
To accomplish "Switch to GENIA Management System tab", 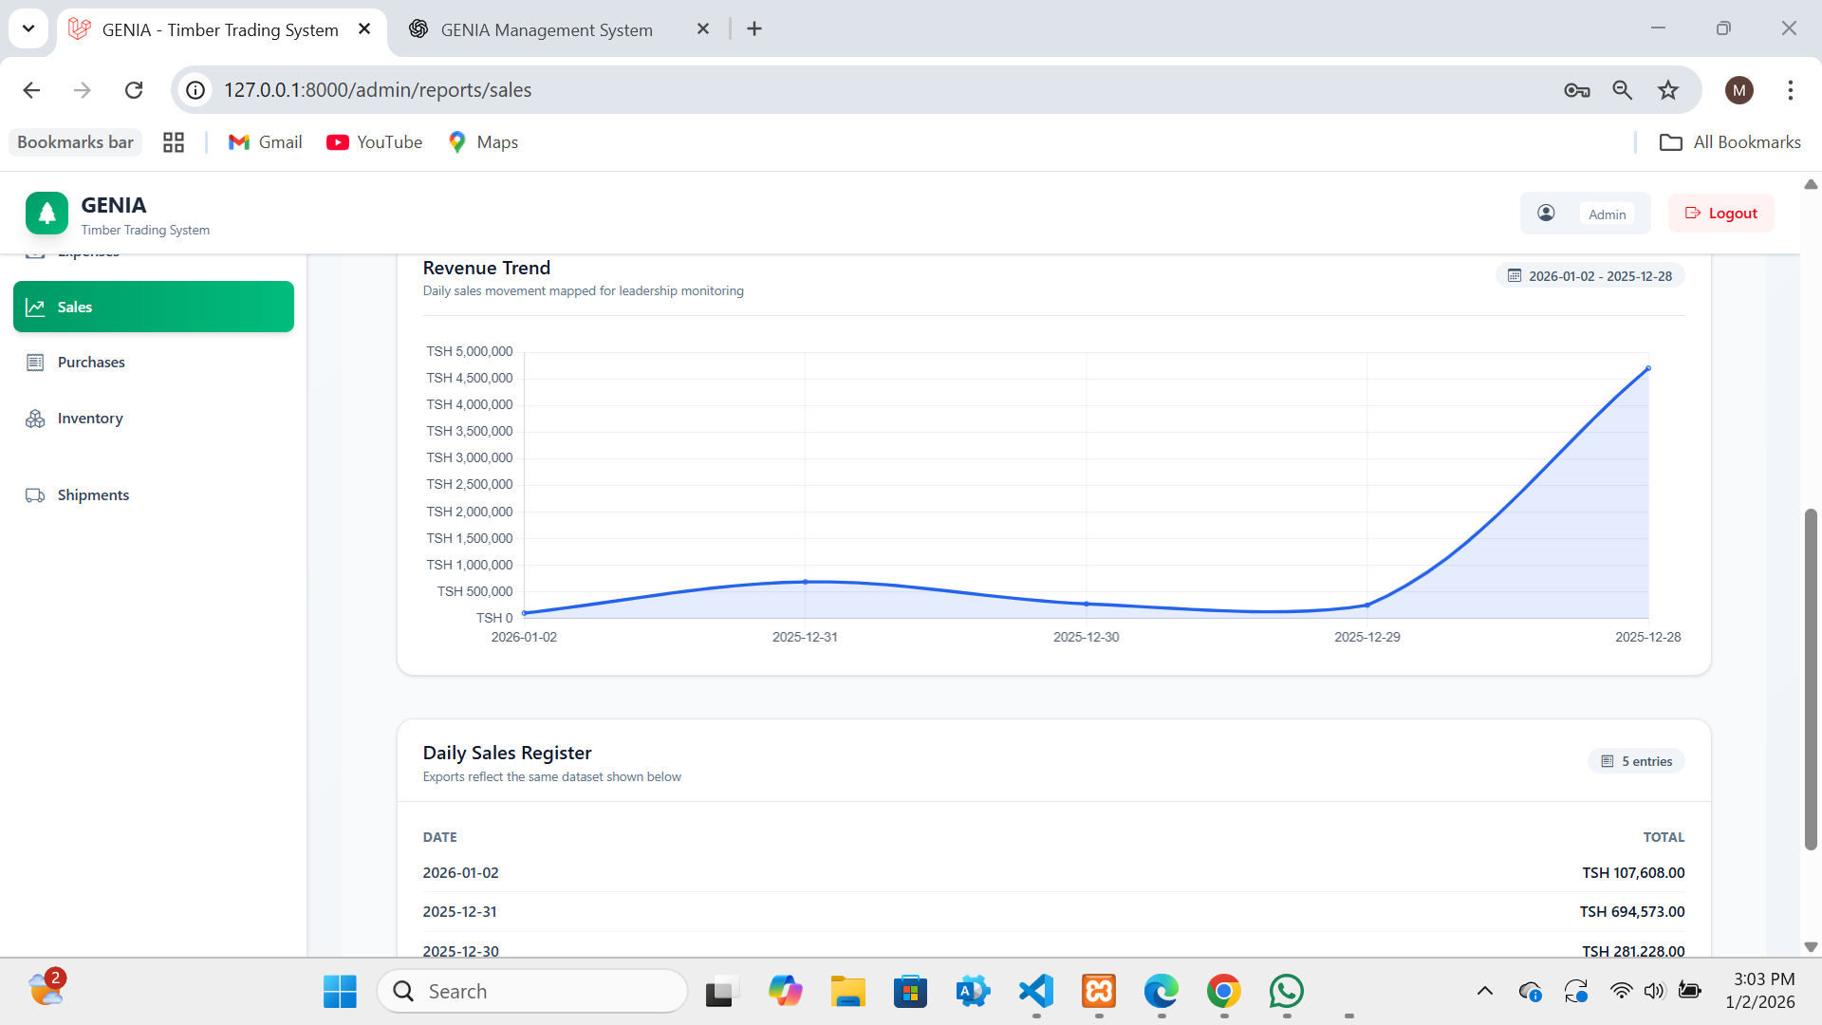I will pyautogui.click(x=547, y=29).
